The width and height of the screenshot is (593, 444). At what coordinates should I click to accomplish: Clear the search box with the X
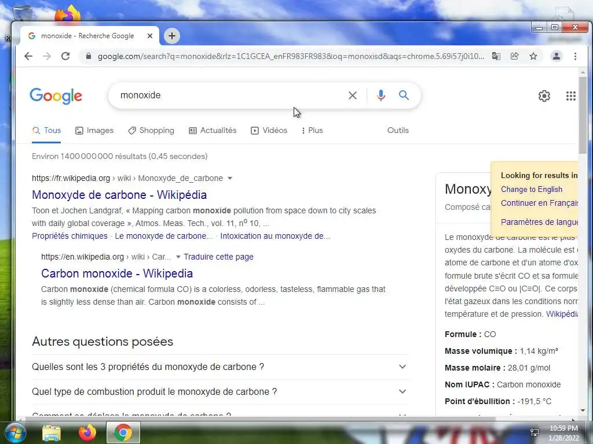pos(353,95)
